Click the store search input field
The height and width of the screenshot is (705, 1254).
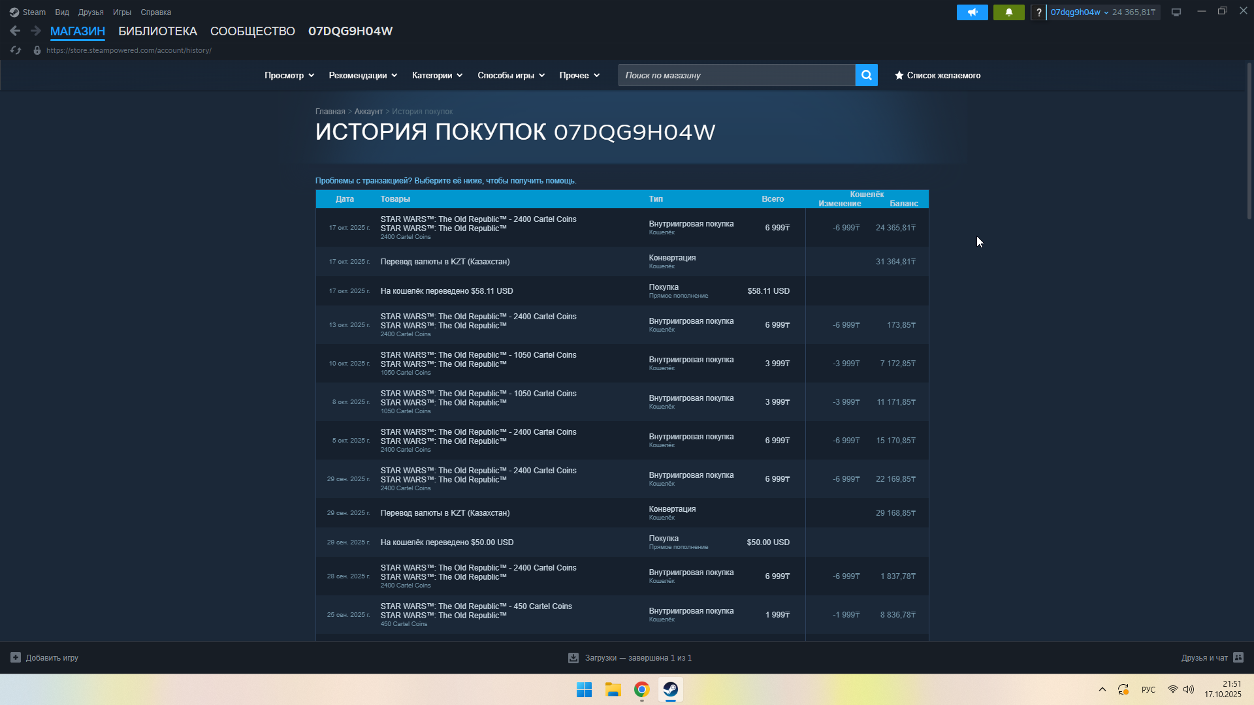(x=736, y=76)
